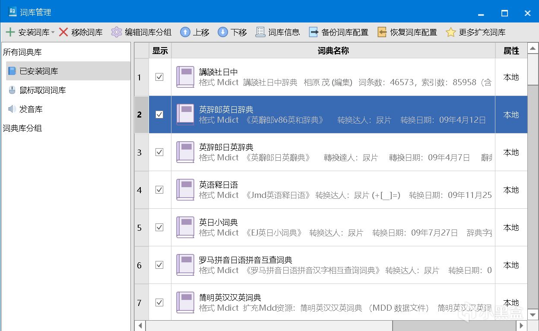This screenshot has height=331, width=539.
Task: Click the vertical scrollbar up arrow
Action: pyautogui.click(x=533, y=48)
